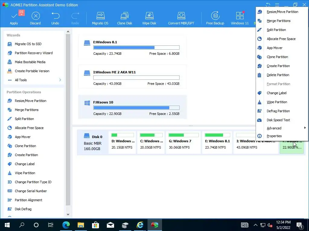Select Partition Alignment operation
309x231 pixels.
click(28, 200)
